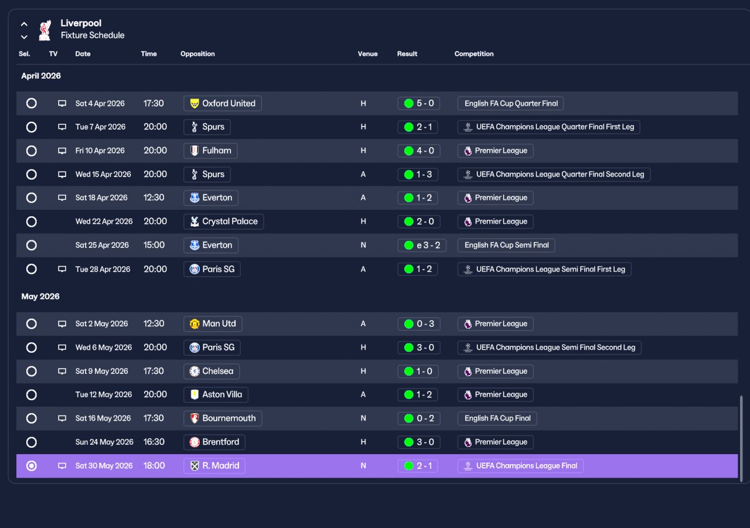Click the Liverpool club crest icon
750x528 pixels.
45,30
